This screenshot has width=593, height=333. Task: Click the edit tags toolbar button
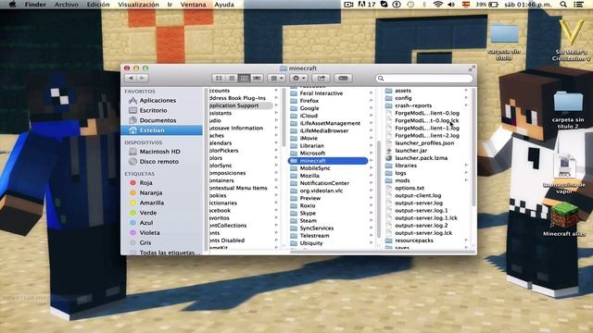coord(344,78)
